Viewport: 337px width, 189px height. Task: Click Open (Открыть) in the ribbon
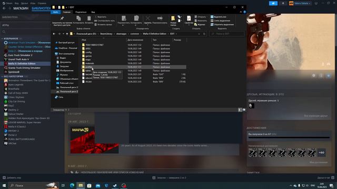200,17
